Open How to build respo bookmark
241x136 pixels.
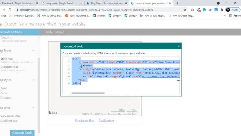[153, 15]
